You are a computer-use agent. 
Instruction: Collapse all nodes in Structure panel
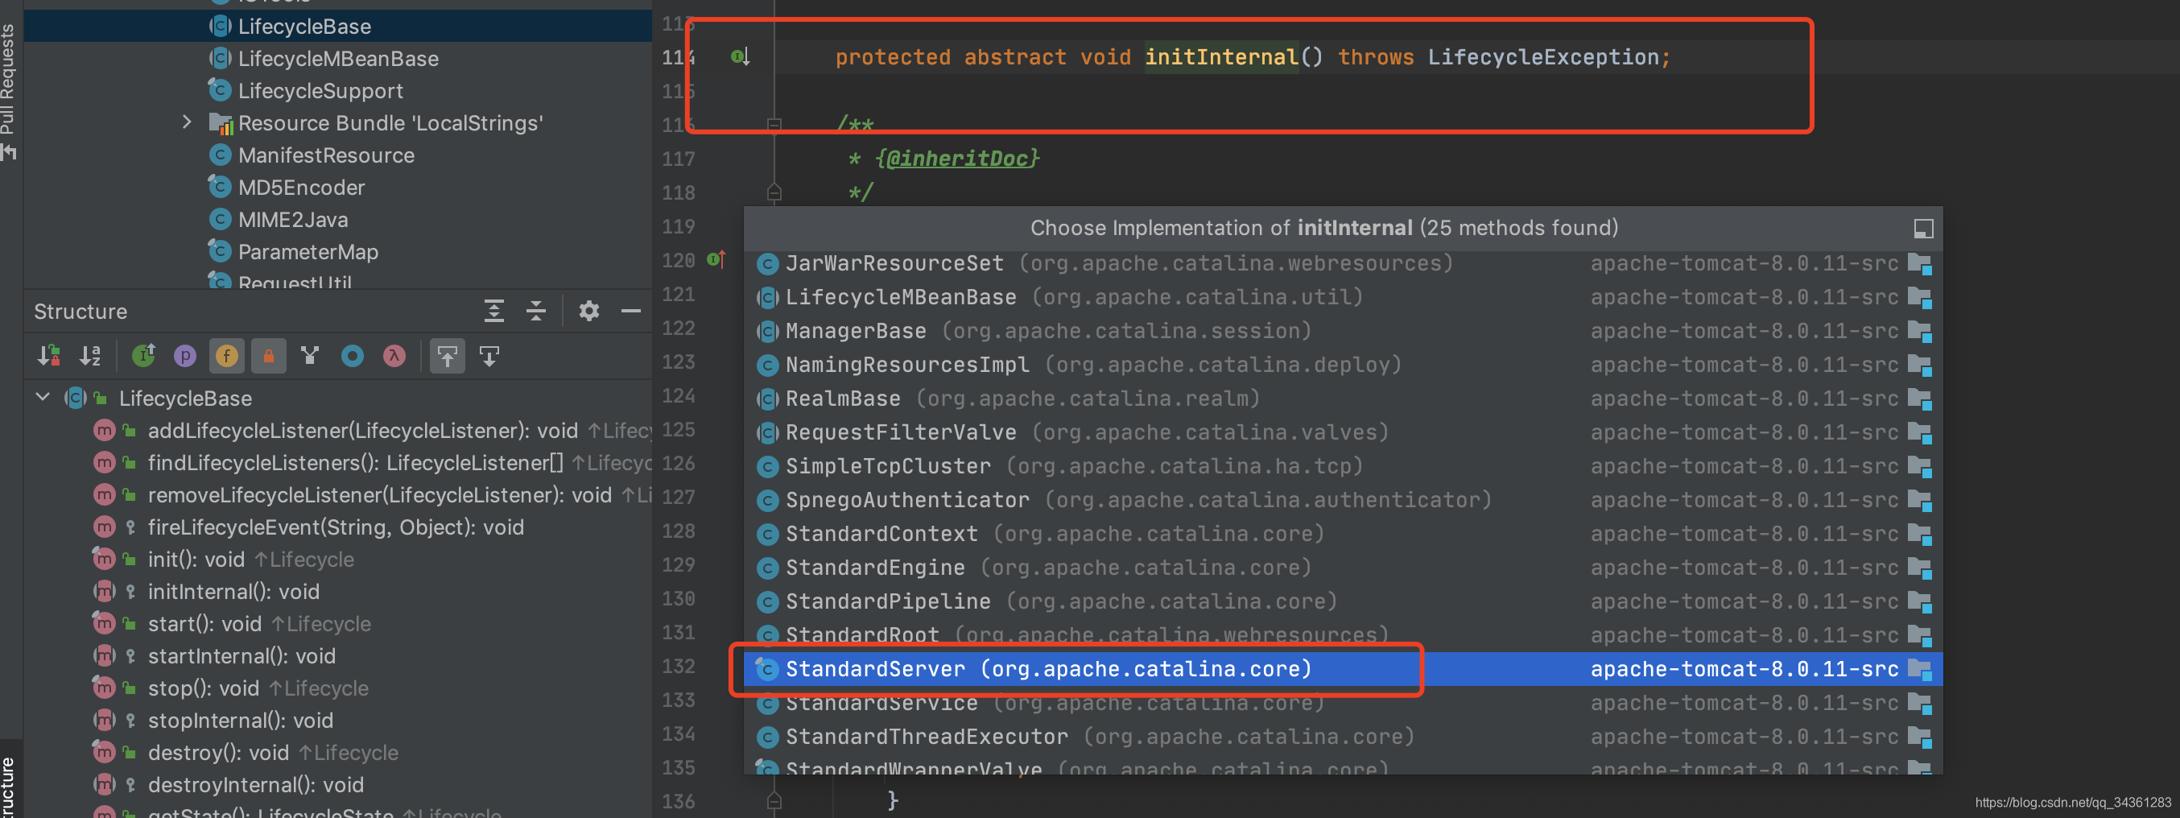coord(535,312)
